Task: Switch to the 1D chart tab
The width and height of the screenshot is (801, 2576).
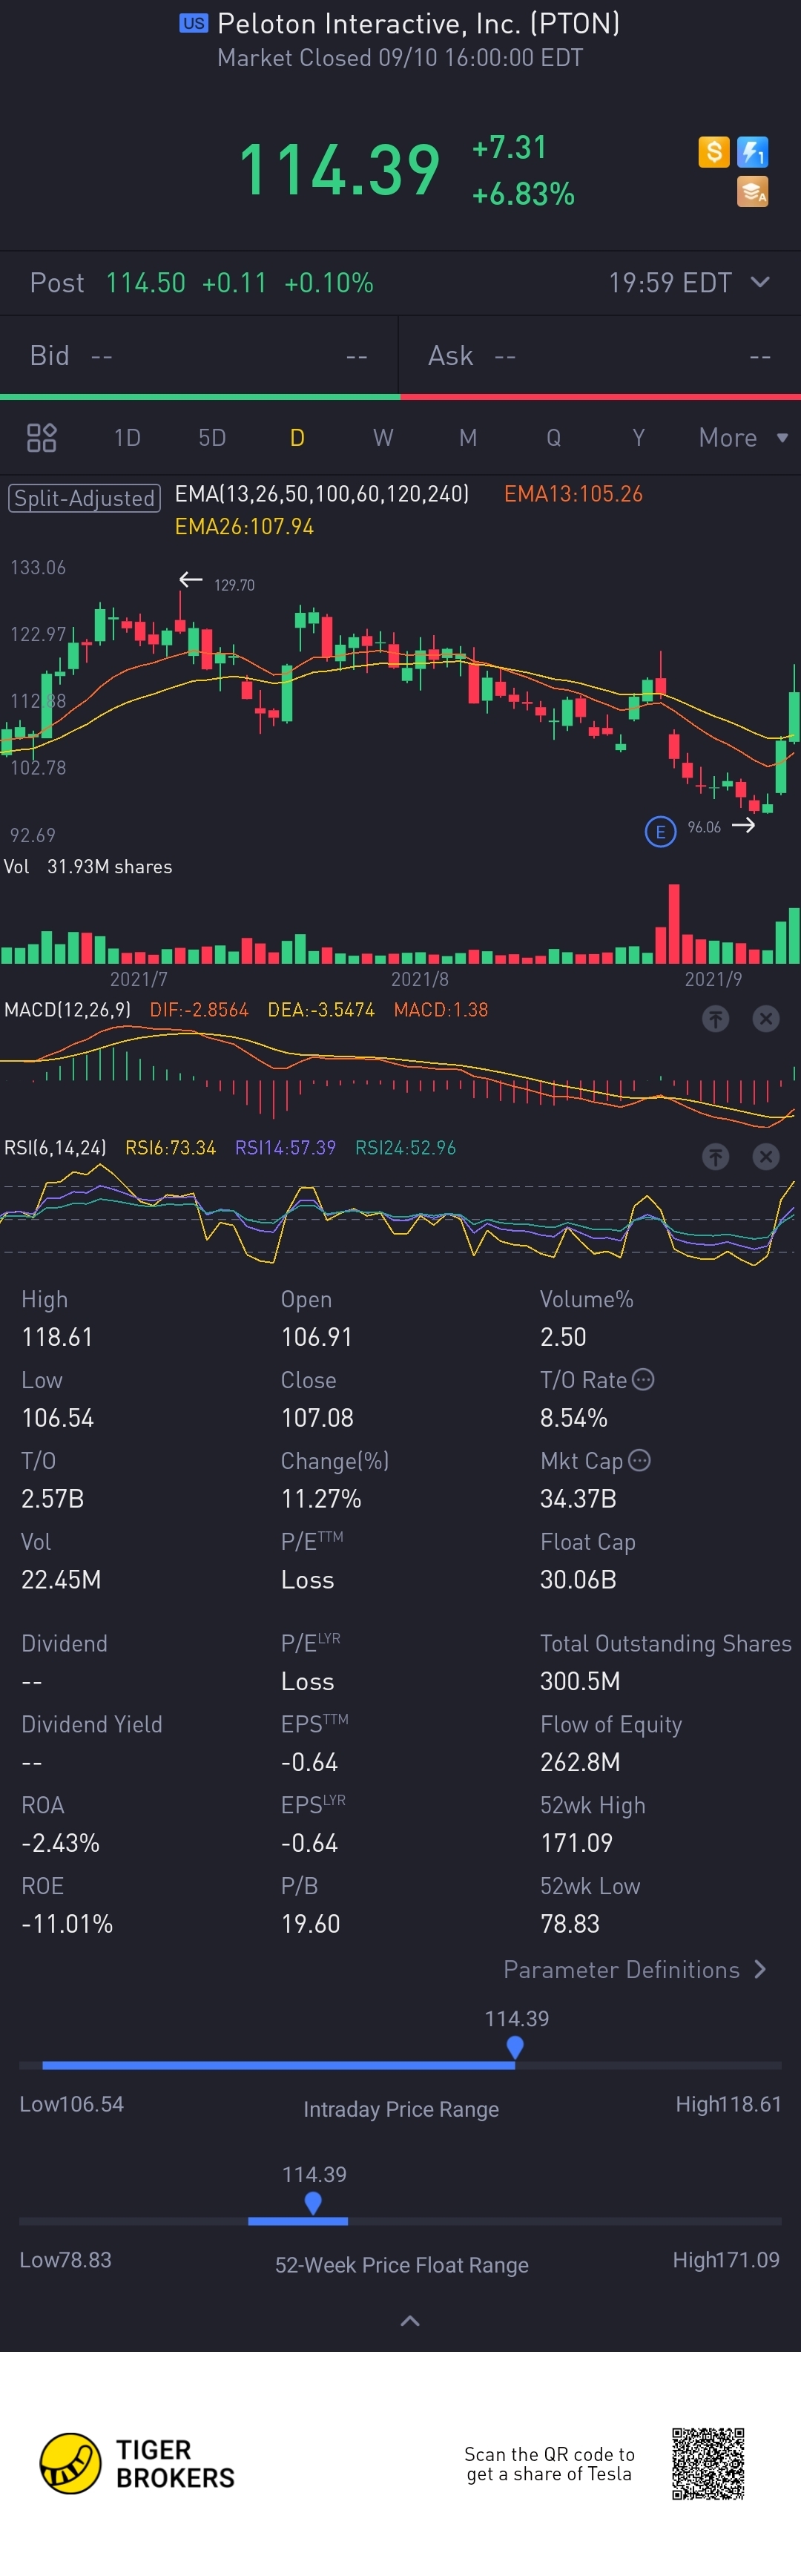Action: (x=127, y=437)
